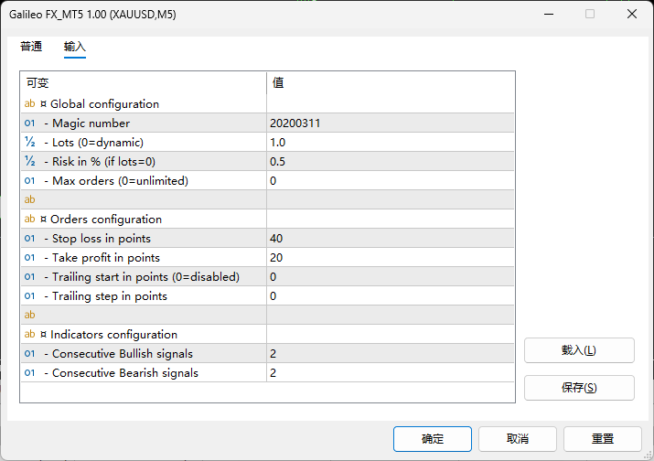Confirm settings with the 确定 button
The height and width of the screenshot is (461, 654).
click(x=432, y=439)
